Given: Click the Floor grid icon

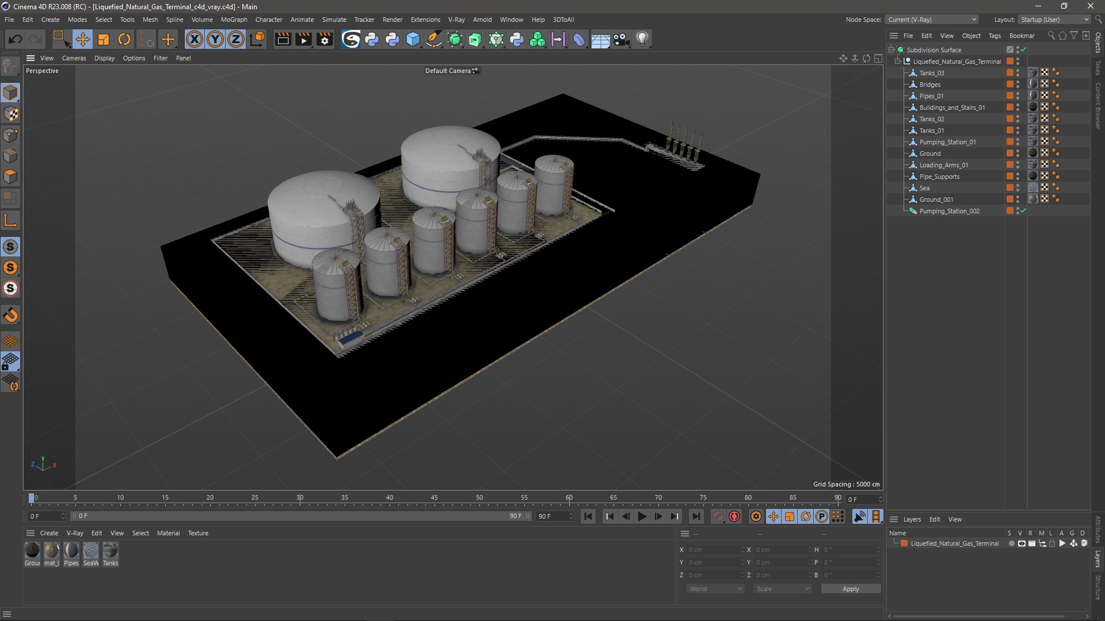Looking at the screenshot, I should pyautogui.click(x=600, y=39).
